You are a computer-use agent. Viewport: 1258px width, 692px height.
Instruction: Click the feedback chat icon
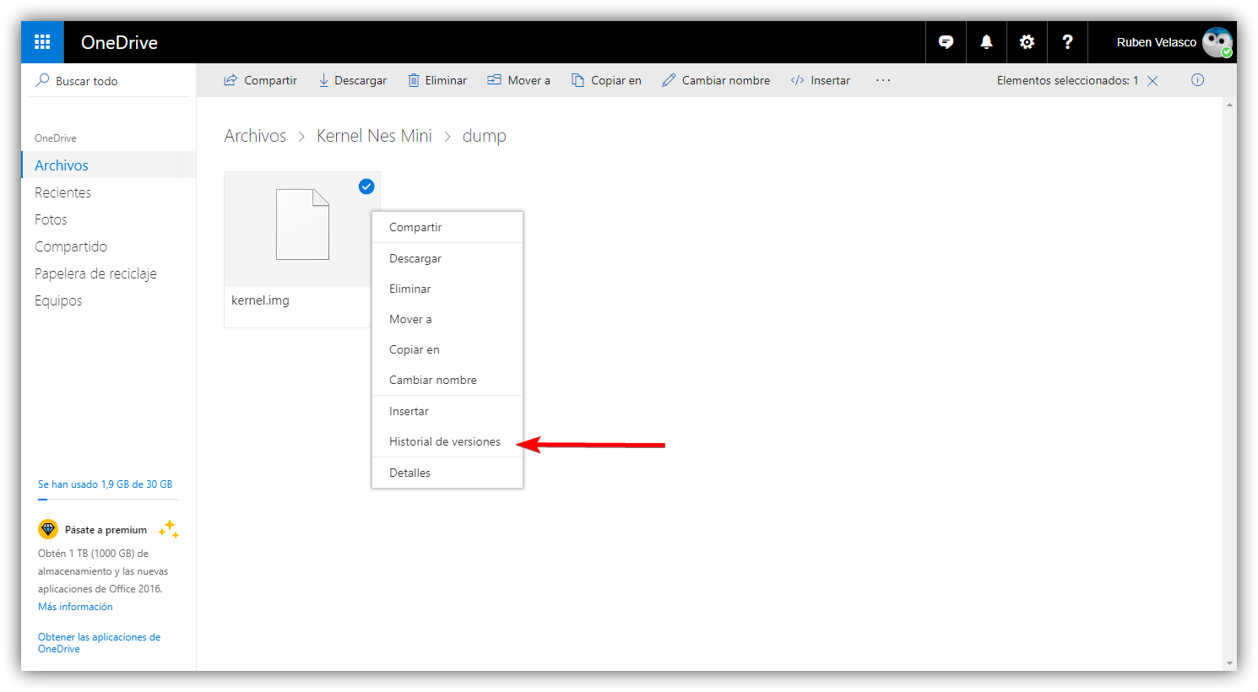[x=946, y=41]
